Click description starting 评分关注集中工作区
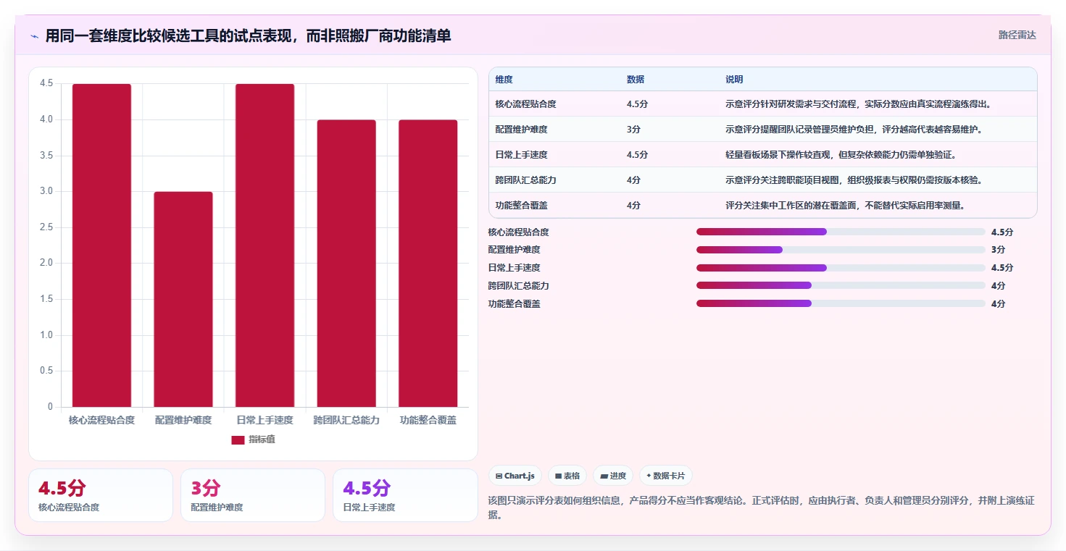The image size is (1066, 551). point(846,206)
